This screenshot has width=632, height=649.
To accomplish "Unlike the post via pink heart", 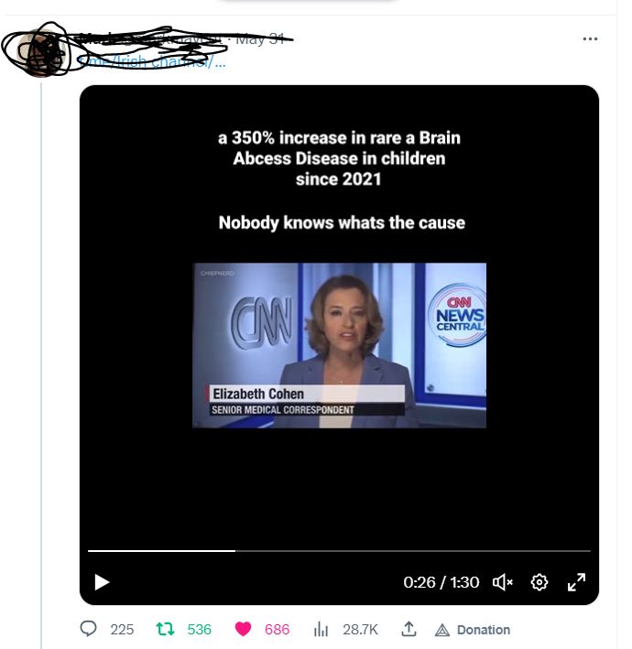I will (x=243, y=629).
